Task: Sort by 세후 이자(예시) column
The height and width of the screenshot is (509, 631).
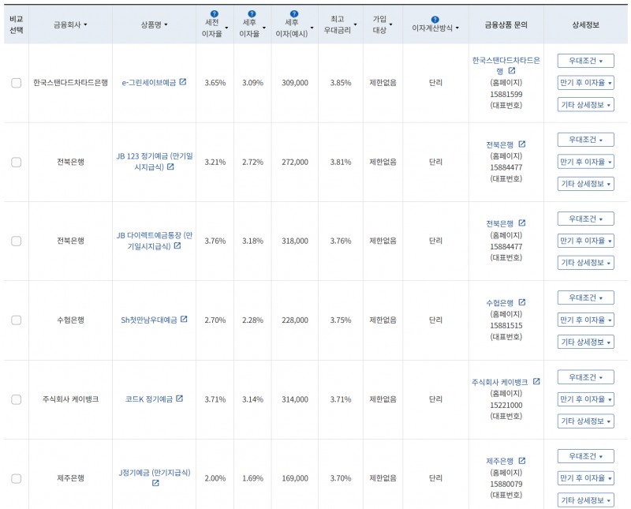Action: coord(294,28)
